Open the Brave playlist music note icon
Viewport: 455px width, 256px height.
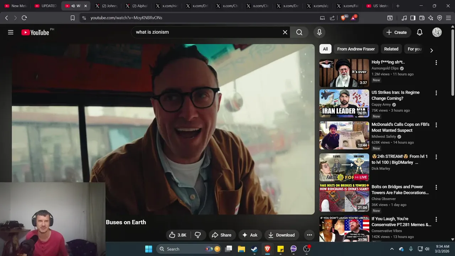(404, 18)
